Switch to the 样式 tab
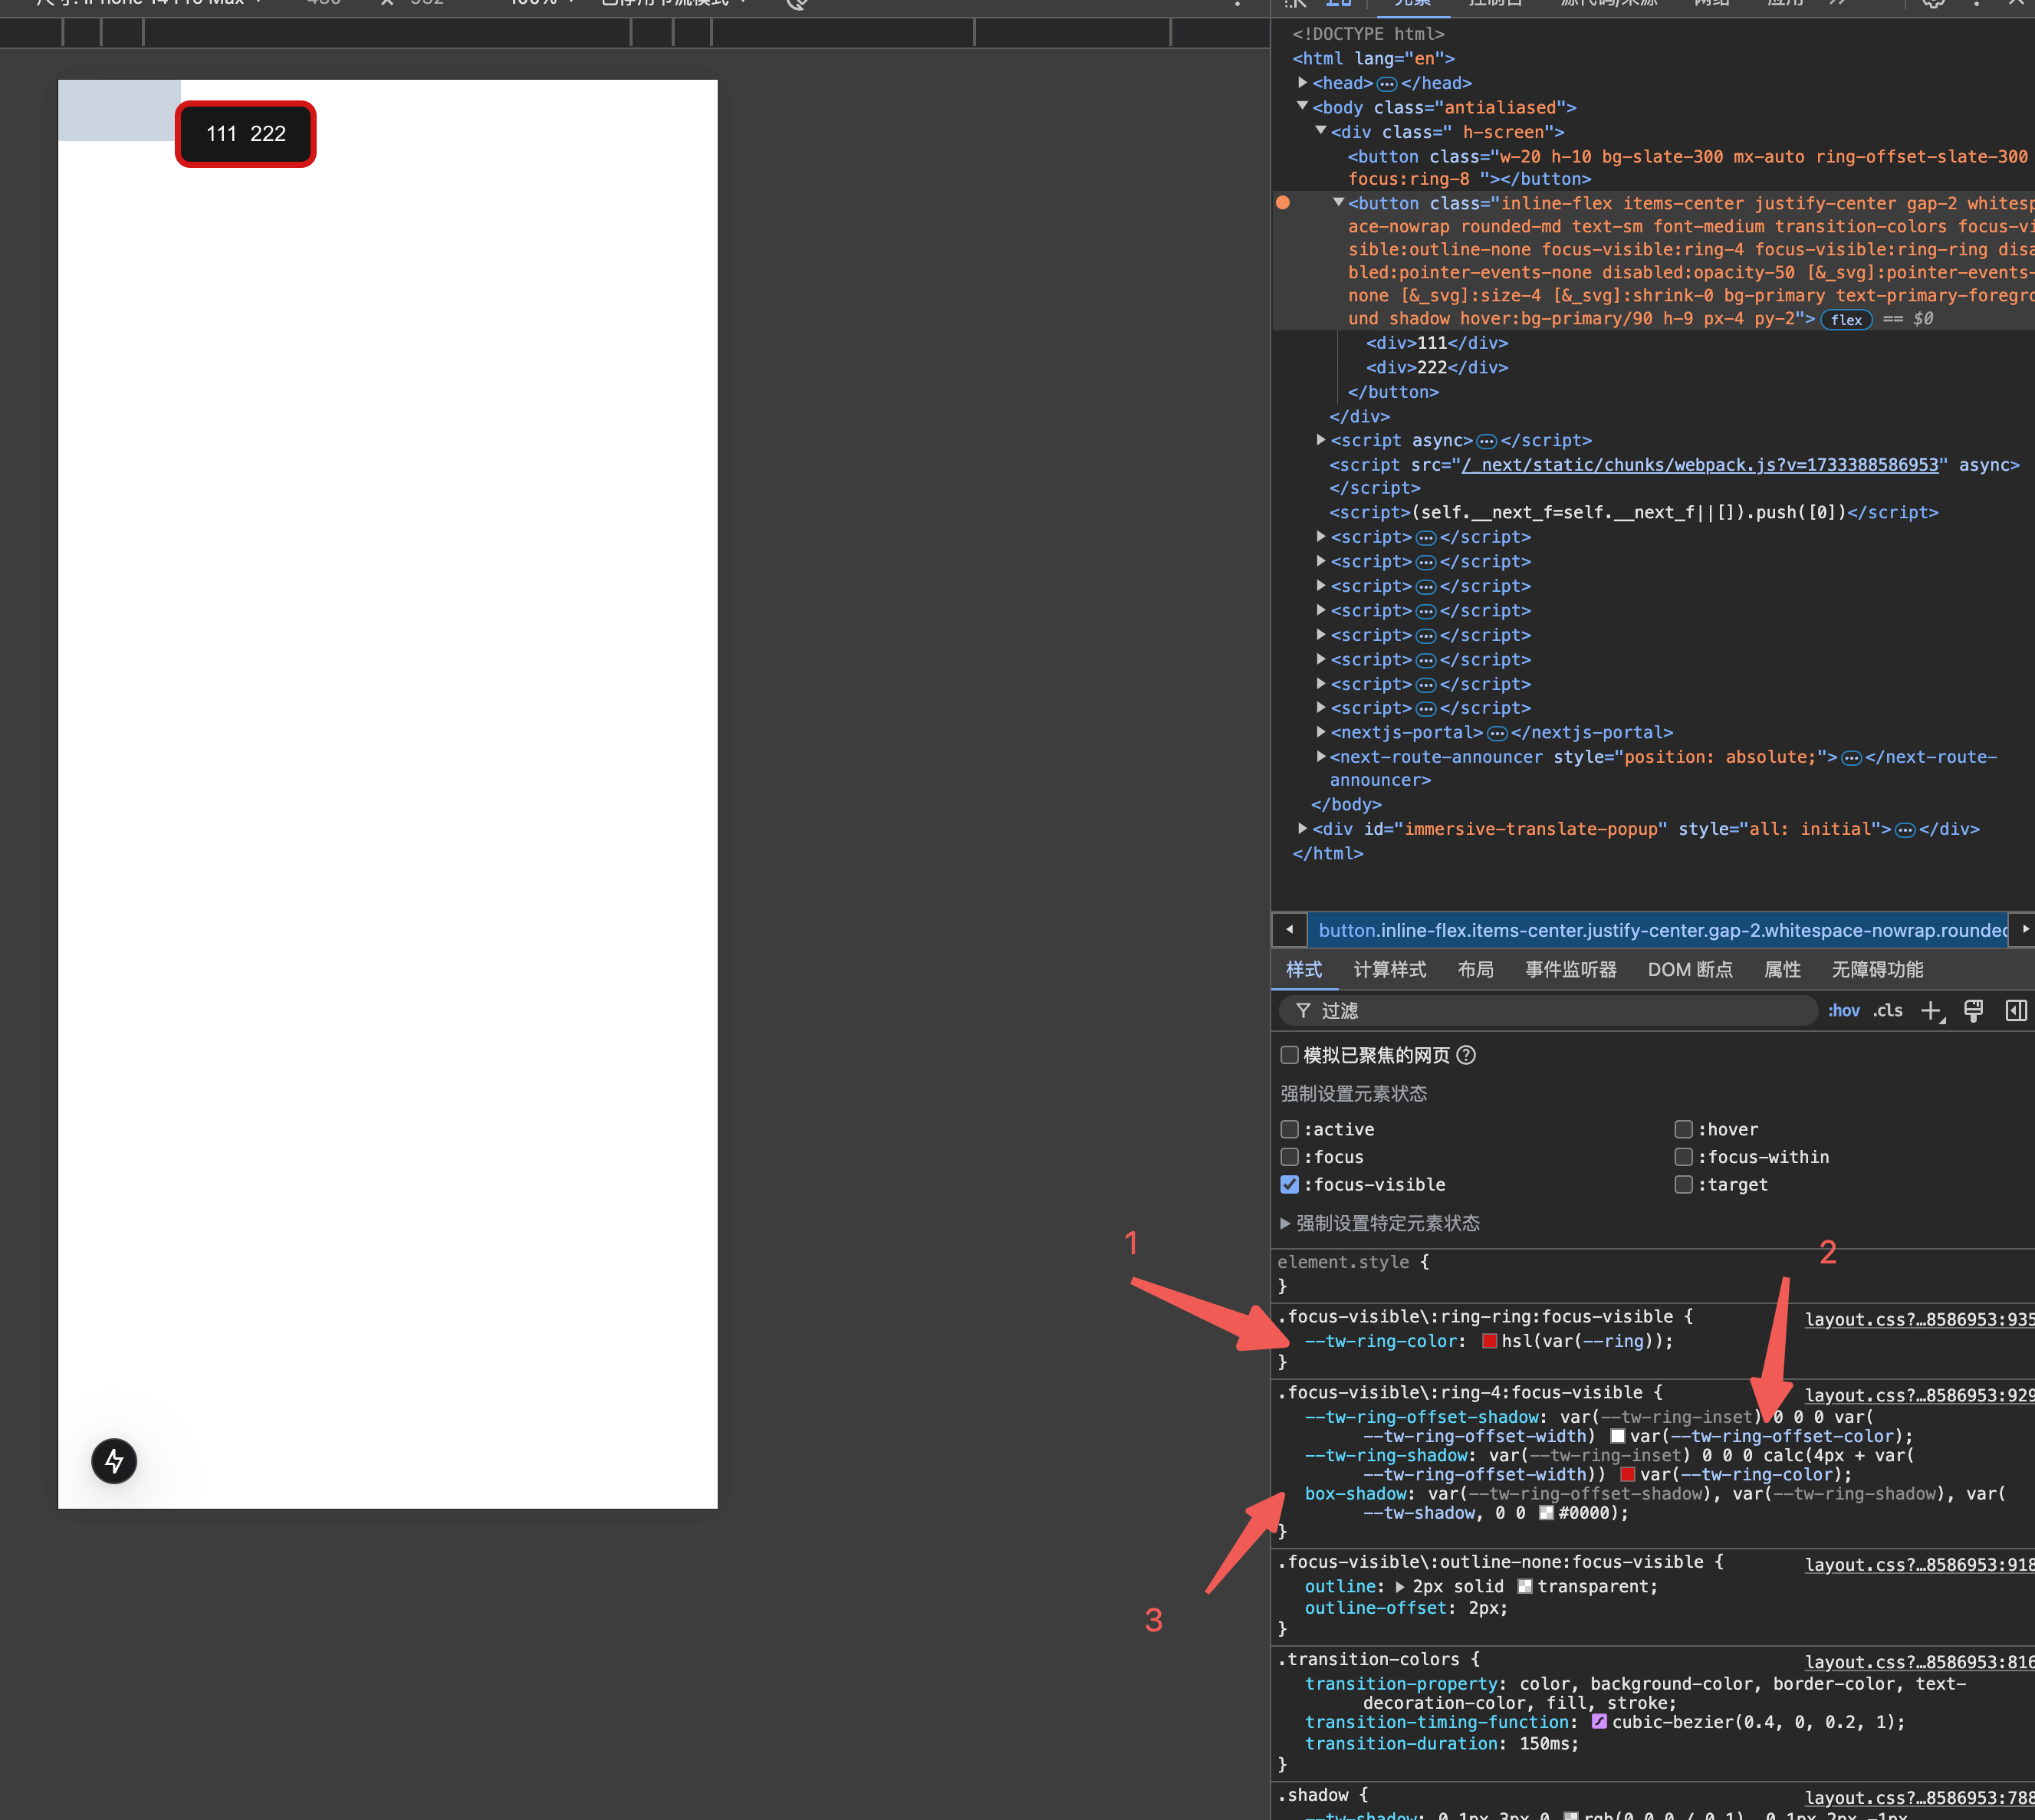 click(x=1304, y=970)
